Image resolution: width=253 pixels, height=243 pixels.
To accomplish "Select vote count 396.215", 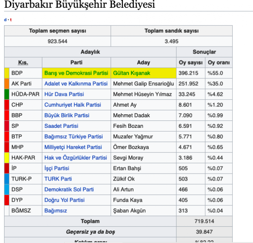I will pyautogui.click(x=188, y=73).
